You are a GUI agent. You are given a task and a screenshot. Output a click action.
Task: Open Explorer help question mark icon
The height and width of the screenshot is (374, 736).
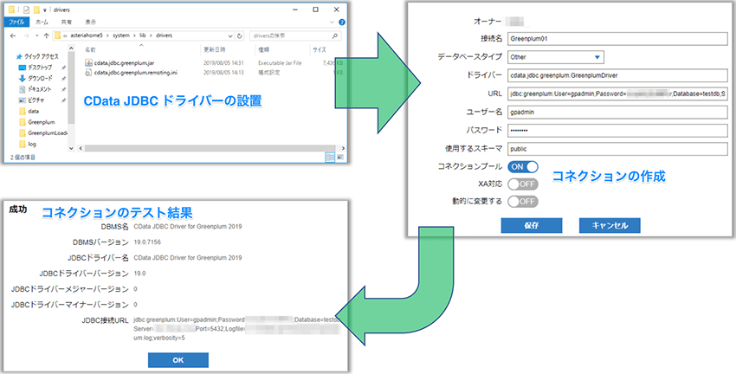[x=342, y=22]
